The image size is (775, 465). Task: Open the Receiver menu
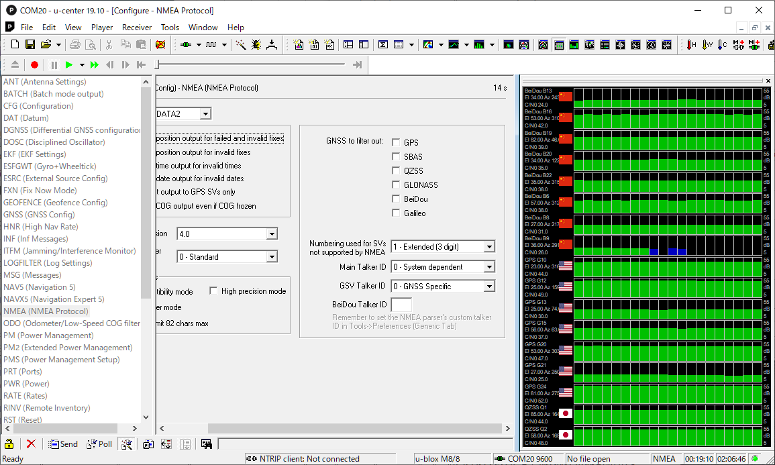[136, 28]
